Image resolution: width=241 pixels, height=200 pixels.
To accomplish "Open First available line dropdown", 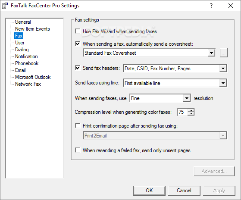I will point(175,83).
